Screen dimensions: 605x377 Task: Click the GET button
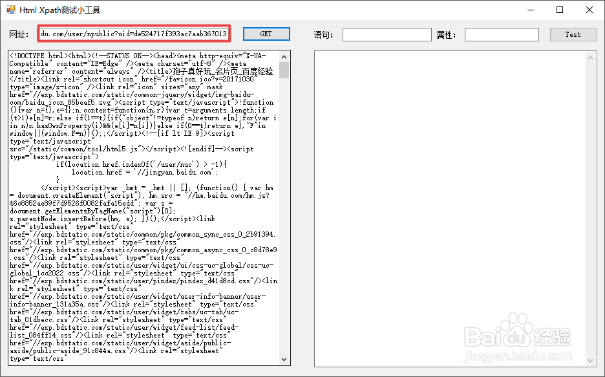pos(266,34)
